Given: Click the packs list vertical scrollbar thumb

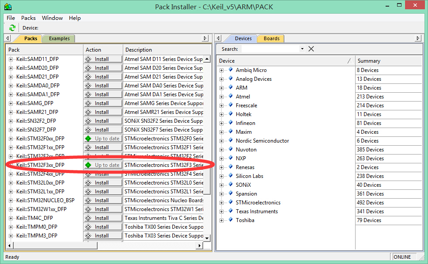Looking at the screenshot, I should pos(207,128).
